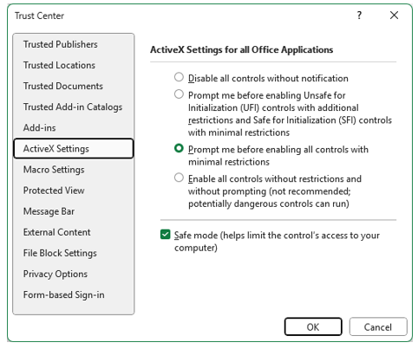Select Disable all controls without notification

tap(179, 77)
